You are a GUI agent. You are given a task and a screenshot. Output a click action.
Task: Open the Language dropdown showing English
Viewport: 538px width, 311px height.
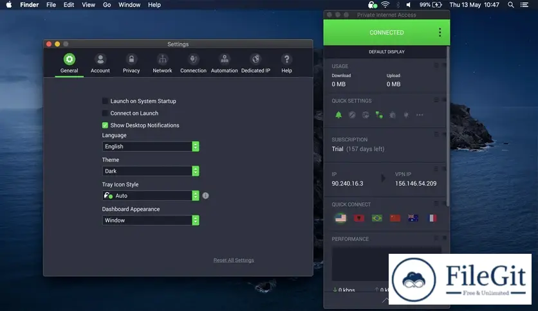(151, 147)
